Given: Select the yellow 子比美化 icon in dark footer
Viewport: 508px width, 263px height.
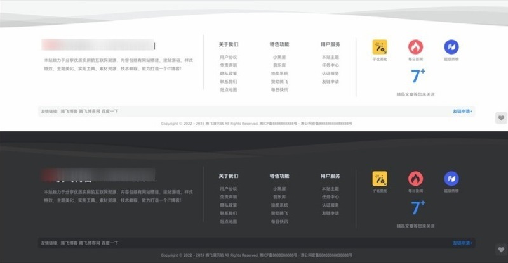Looking at the screenshot, I should point(380,179).
